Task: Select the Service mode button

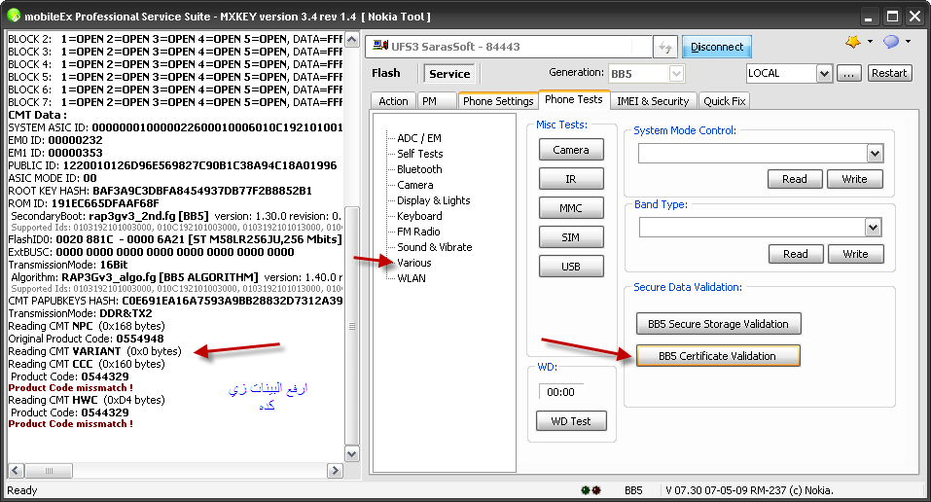Action: [449, 74]
